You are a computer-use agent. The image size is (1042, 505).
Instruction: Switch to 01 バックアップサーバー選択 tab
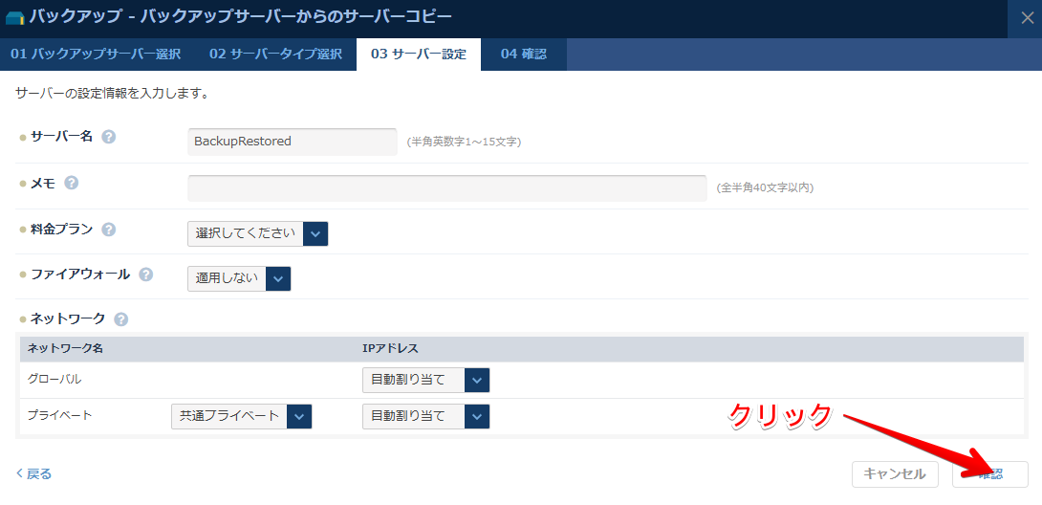[96, 55]
